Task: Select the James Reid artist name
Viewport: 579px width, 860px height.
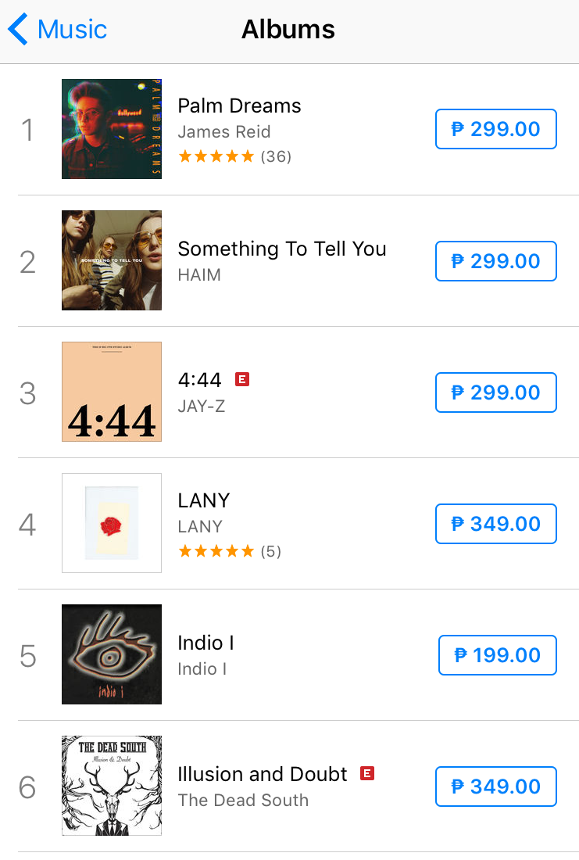Action: coord(224,131)
